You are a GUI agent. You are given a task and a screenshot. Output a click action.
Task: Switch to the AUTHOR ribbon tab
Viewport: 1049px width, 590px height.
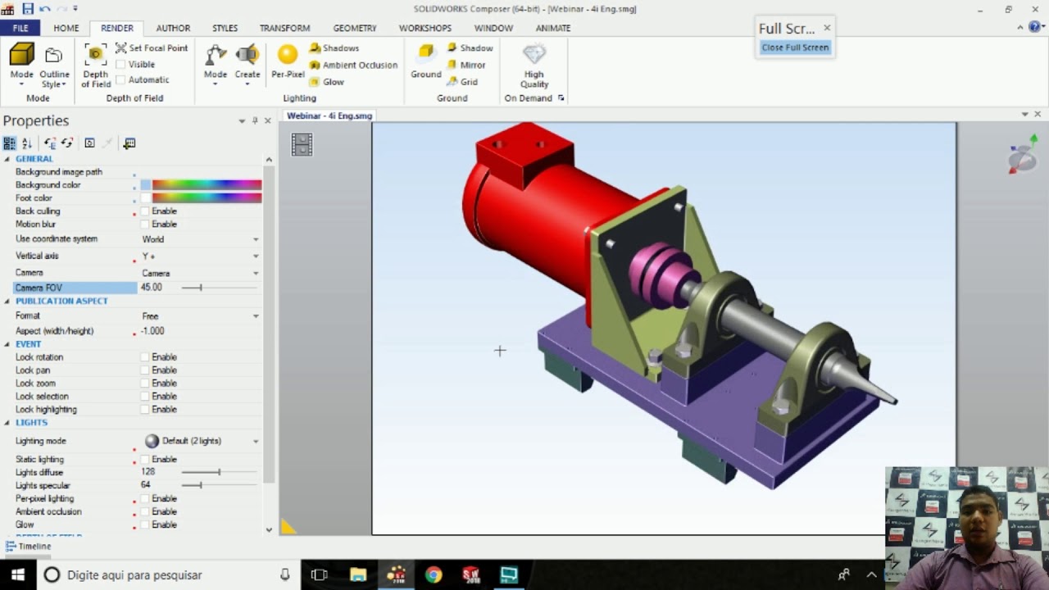[173, 28]
